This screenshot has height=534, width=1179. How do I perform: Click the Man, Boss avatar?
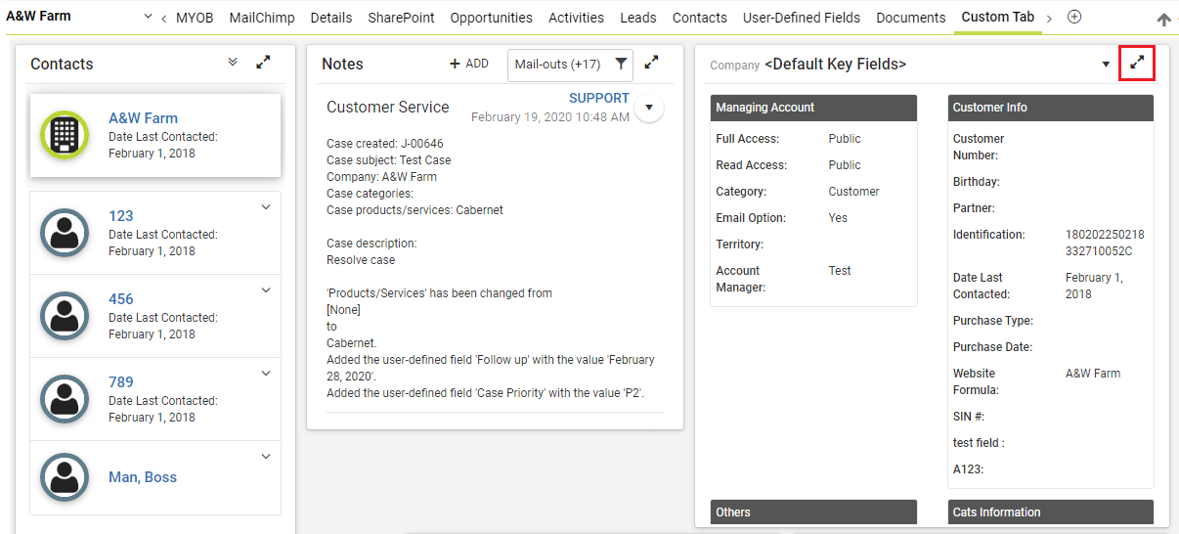[65, 477]
